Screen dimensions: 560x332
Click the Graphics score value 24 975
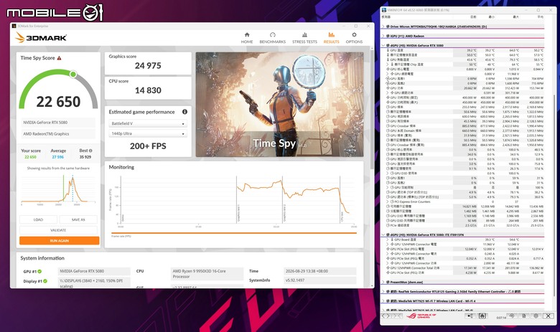click(x=148, y=66)
